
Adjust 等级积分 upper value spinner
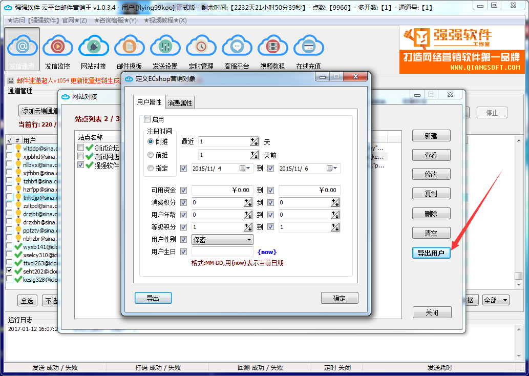click(x=335, y=227)
